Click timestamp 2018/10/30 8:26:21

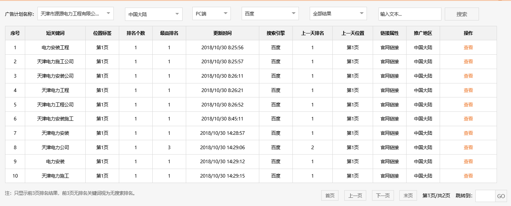pos(223,90)
